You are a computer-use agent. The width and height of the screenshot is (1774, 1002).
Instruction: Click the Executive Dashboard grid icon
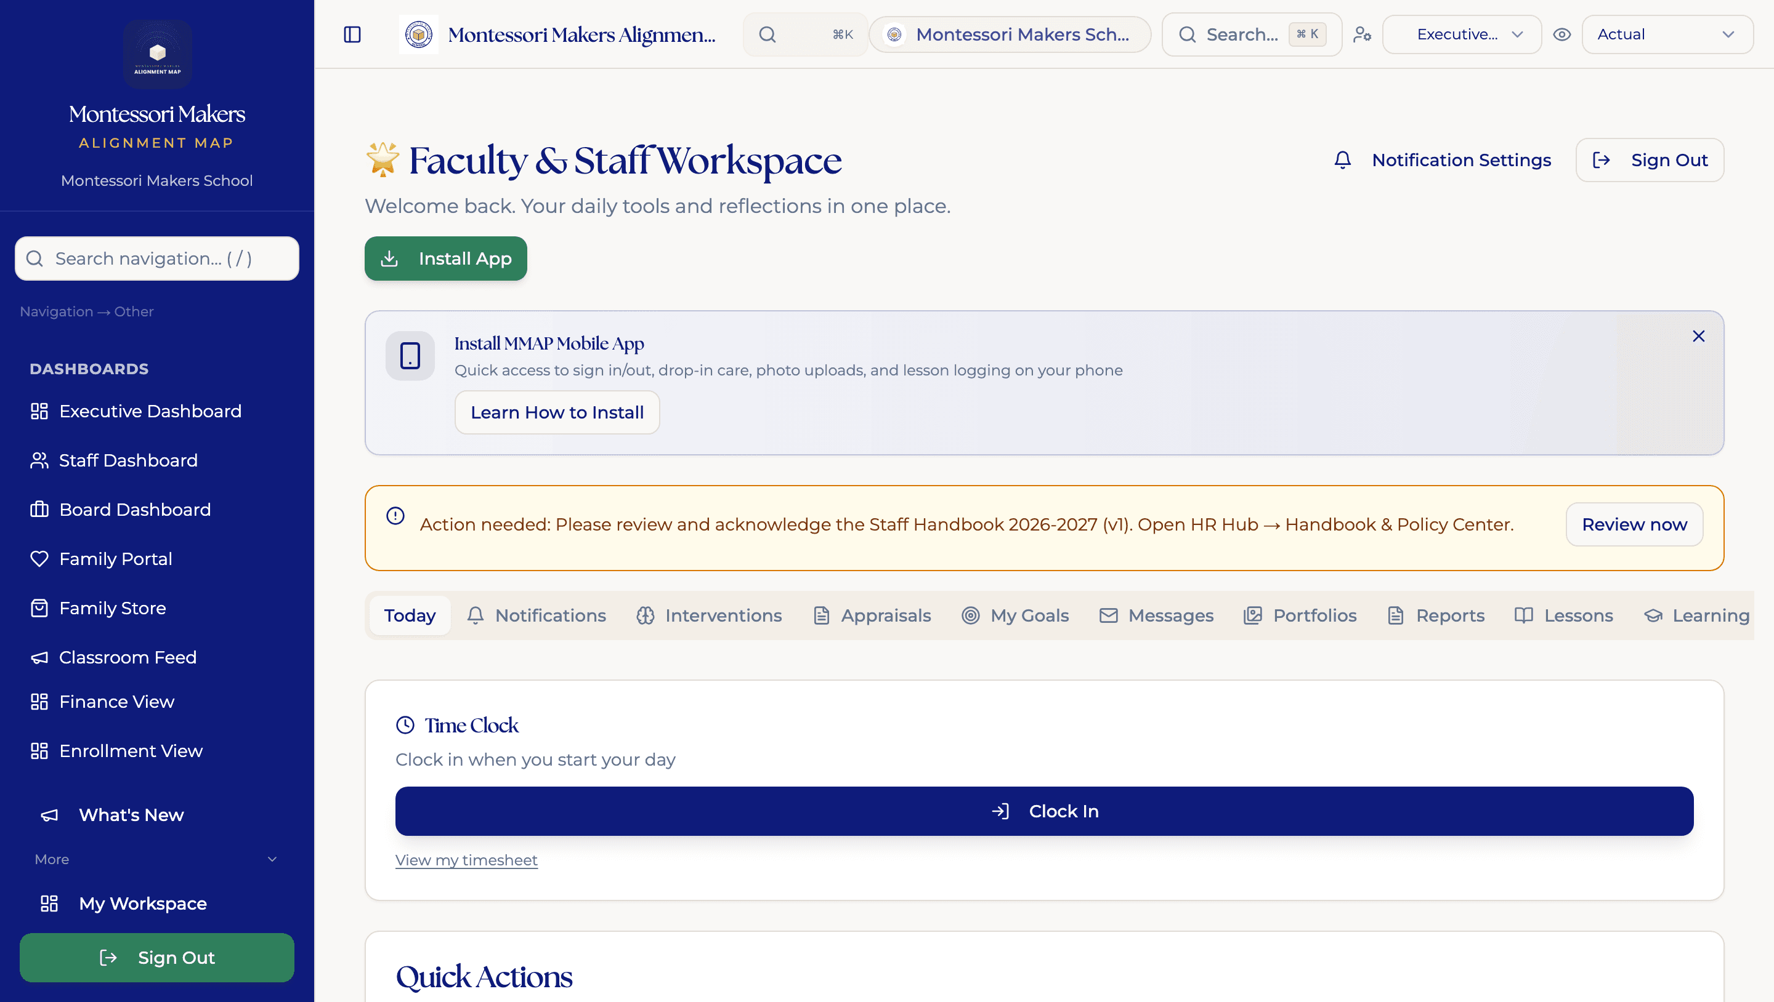pyautogui.click(x=39, y=412)
